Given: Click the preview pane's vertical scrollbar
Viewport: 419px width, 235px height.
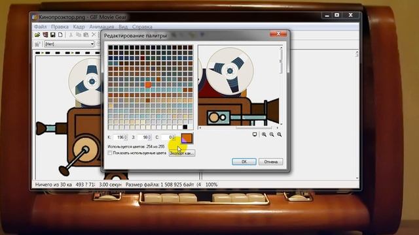Looking at the screenshot, I should [x=281, y=86].
